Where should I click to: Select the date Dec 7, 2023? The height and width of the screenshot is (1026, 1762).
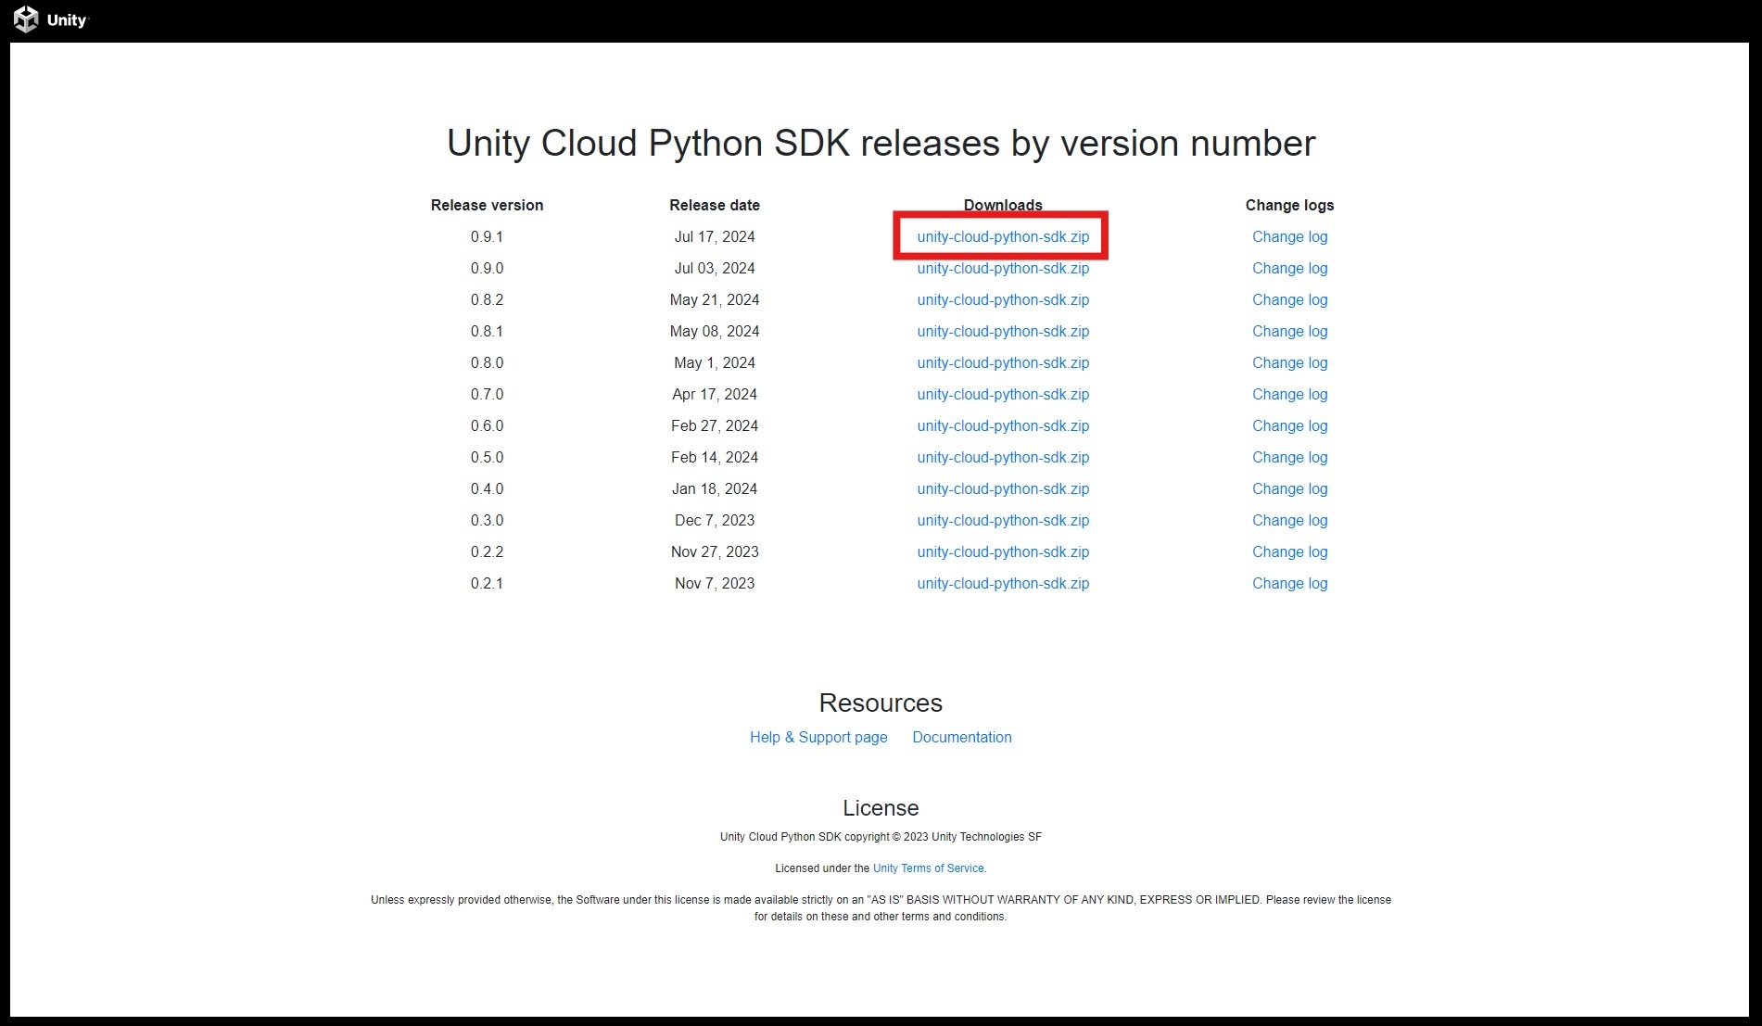point(715,520)
